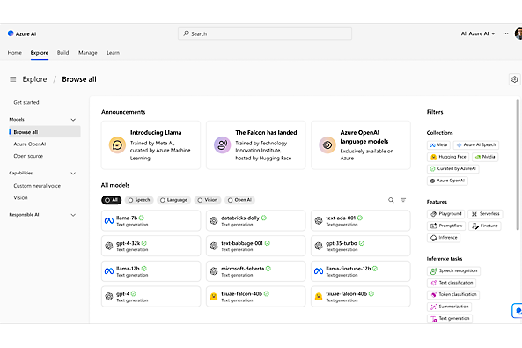The height and width of the screenshot is (348, 522).
Task: Toggle the hamburger navigation menu
Action: 13,79
